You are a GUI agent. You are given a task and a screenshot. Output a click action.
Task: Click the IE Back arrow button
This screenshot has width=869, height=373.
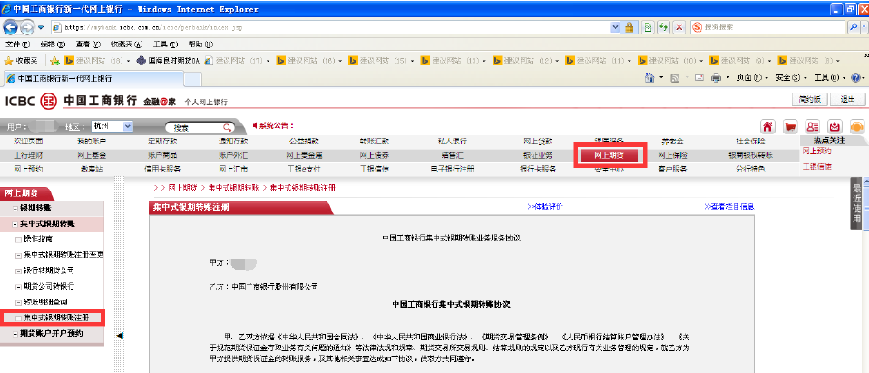[11, 26]
